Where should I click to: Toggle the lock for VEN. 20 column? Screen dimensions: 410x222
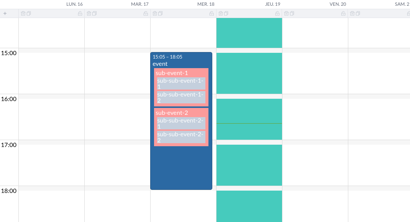tap(344, 13)
